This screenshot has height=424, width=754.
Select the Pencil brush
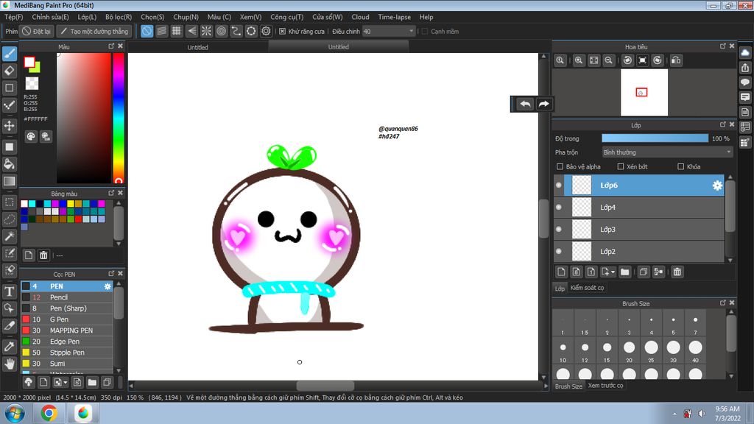pyautogui.click(x=67, y=297)
